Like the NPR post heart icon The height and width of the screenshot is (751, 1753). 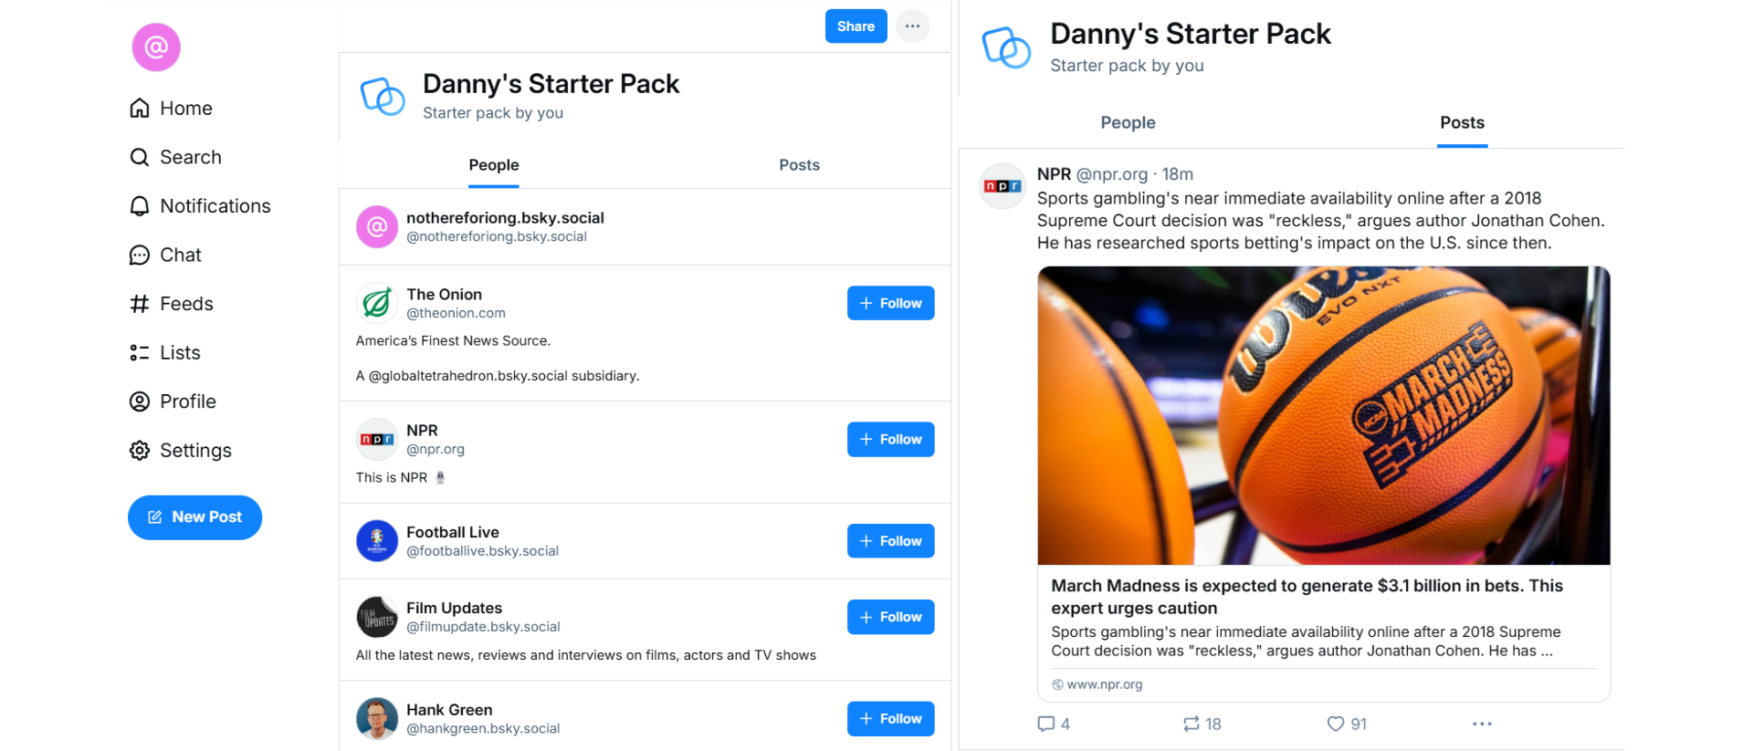pyautogui.click(x=1336, y=724)
